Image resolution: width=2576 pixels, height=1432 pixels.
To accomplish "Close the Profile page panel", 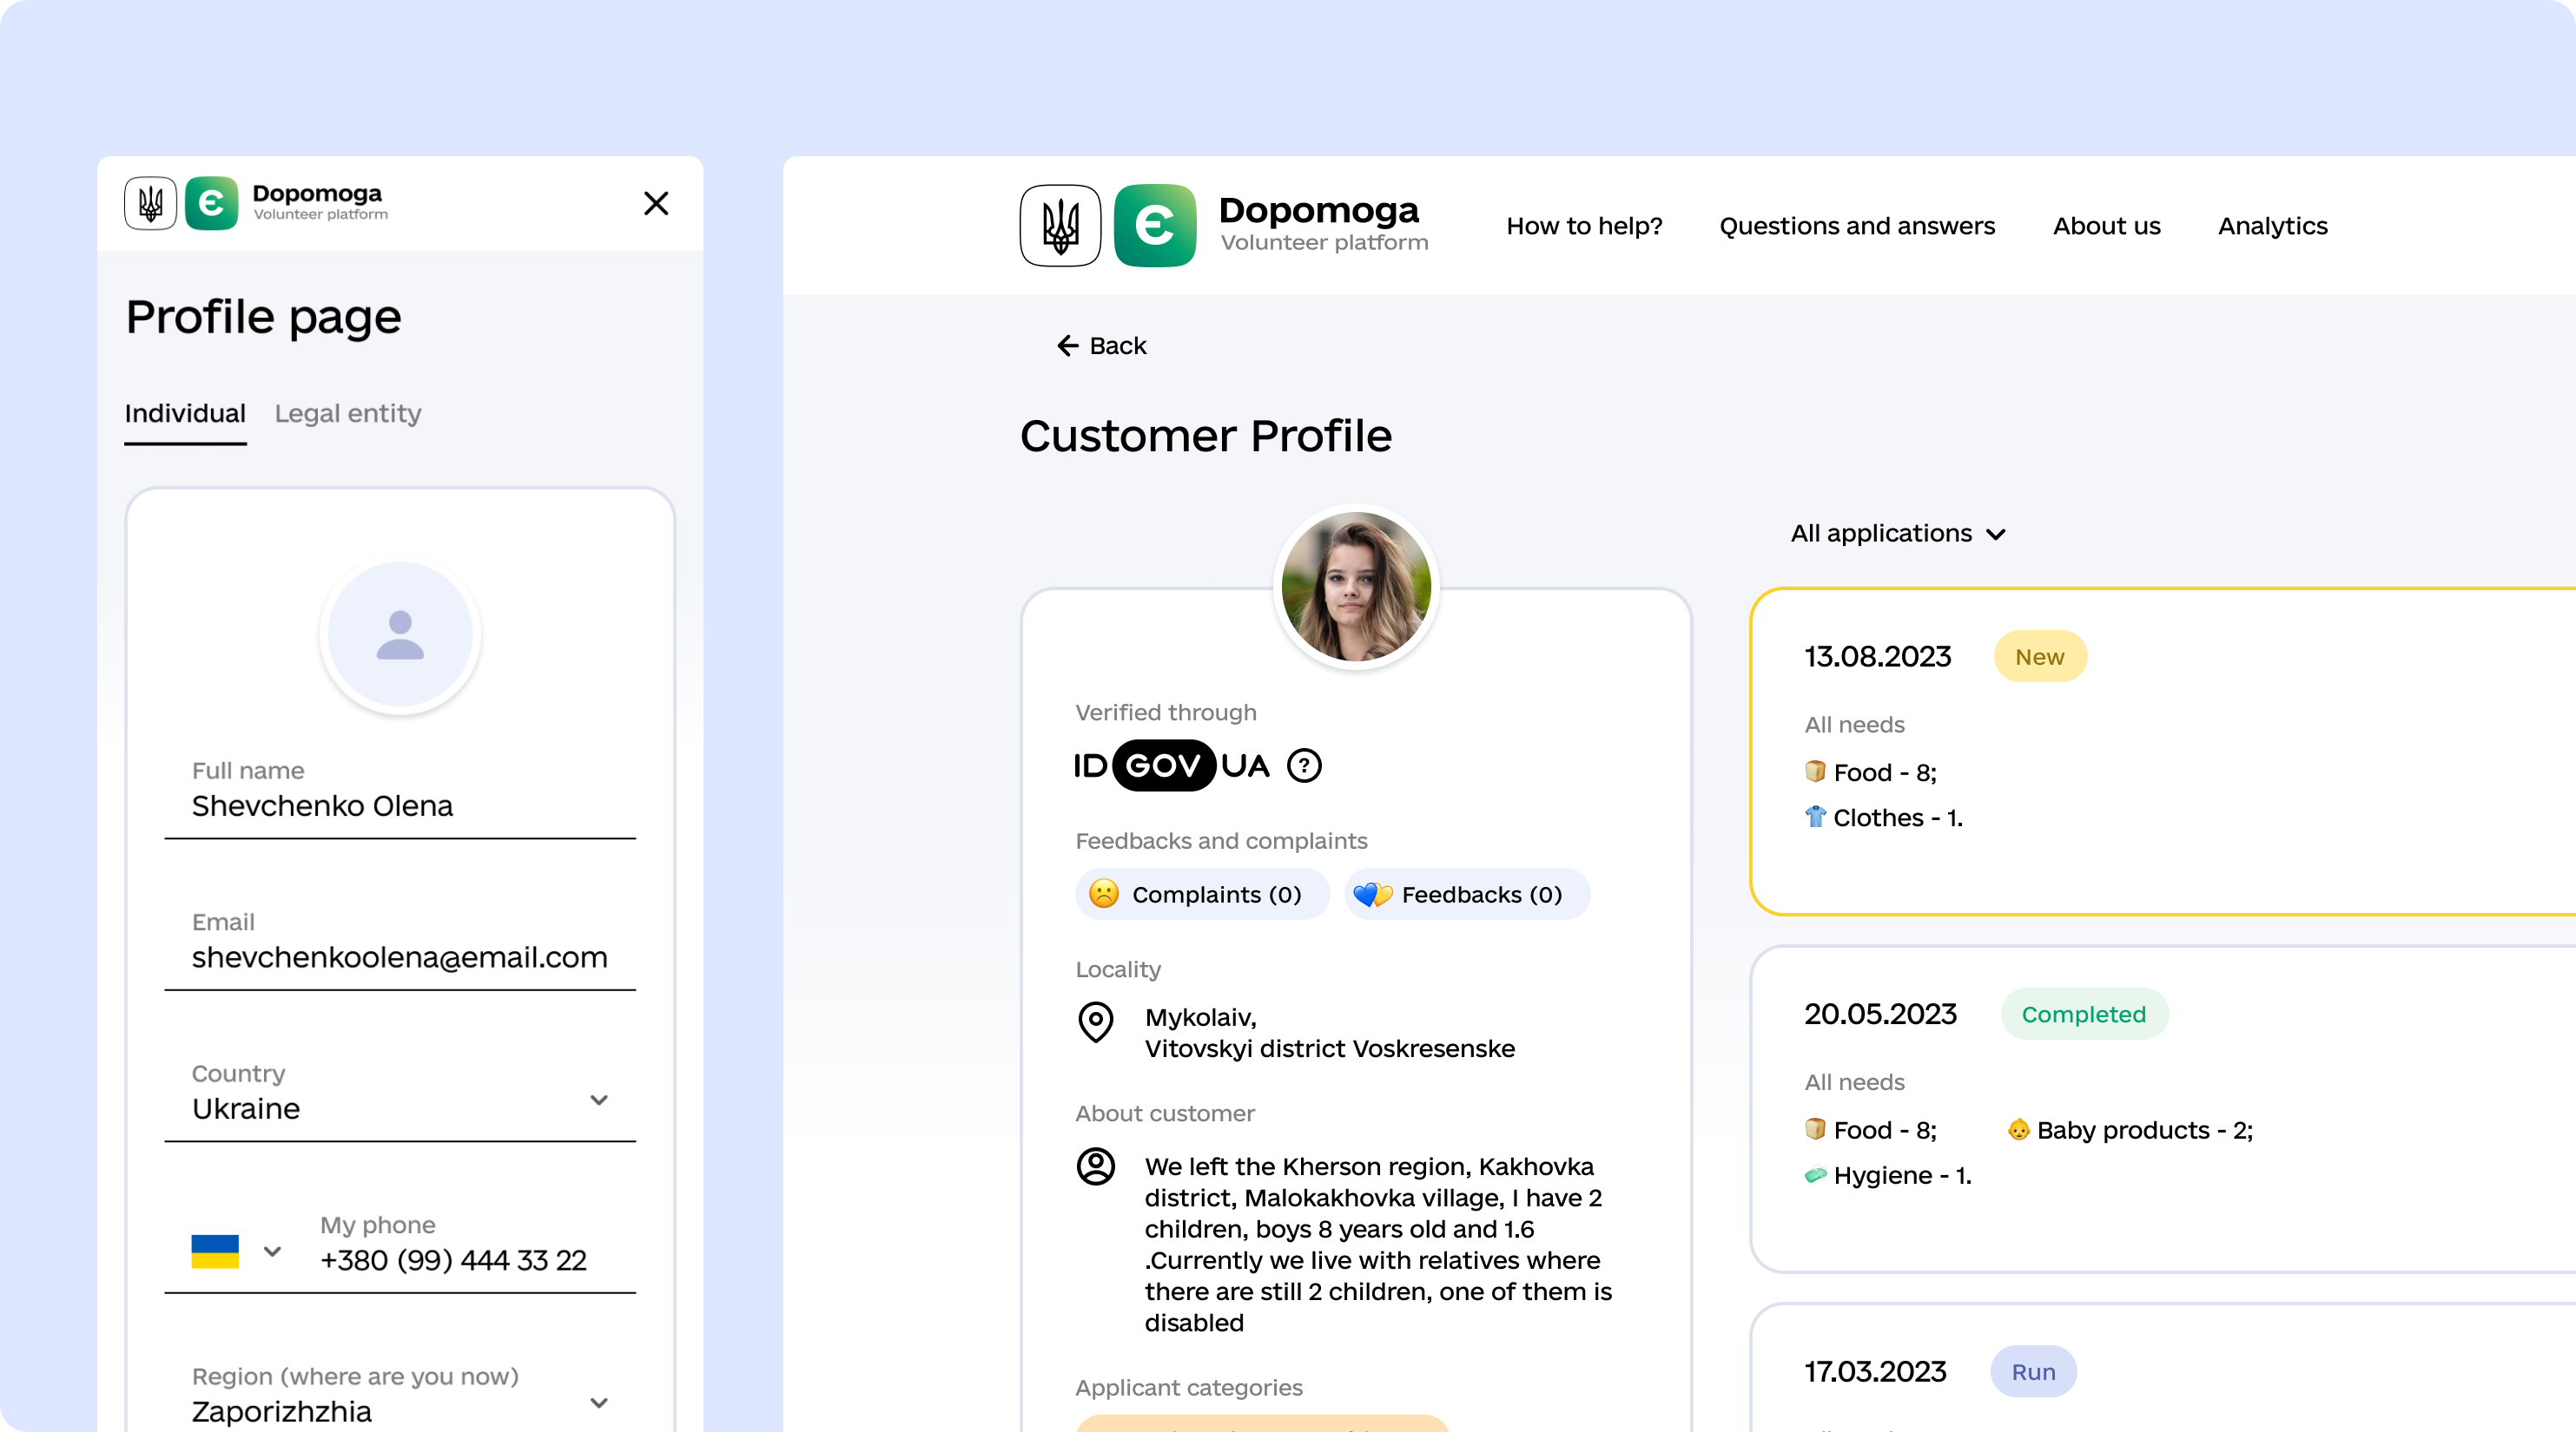I will [656, 204].
